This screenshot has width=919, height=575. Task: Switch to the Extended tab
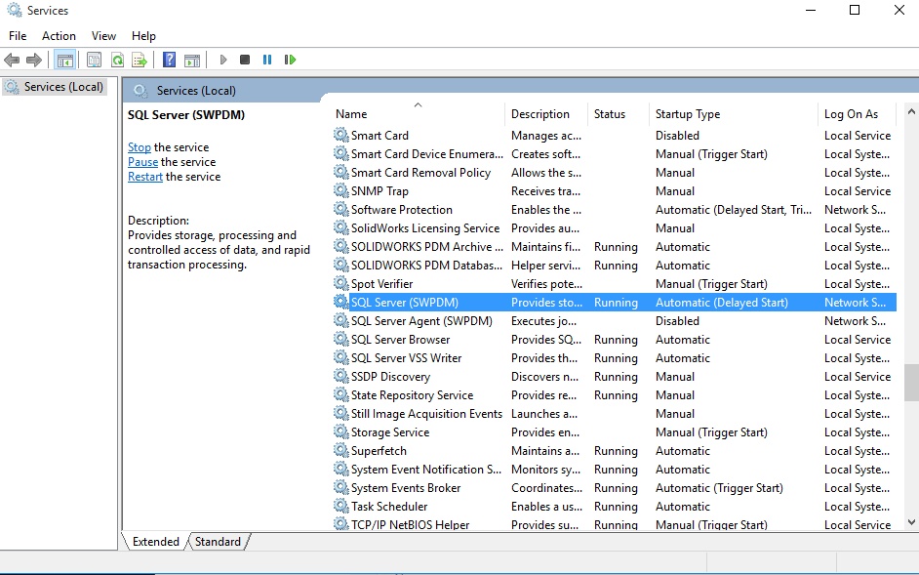pyautogui.click(x=155, y=542)
